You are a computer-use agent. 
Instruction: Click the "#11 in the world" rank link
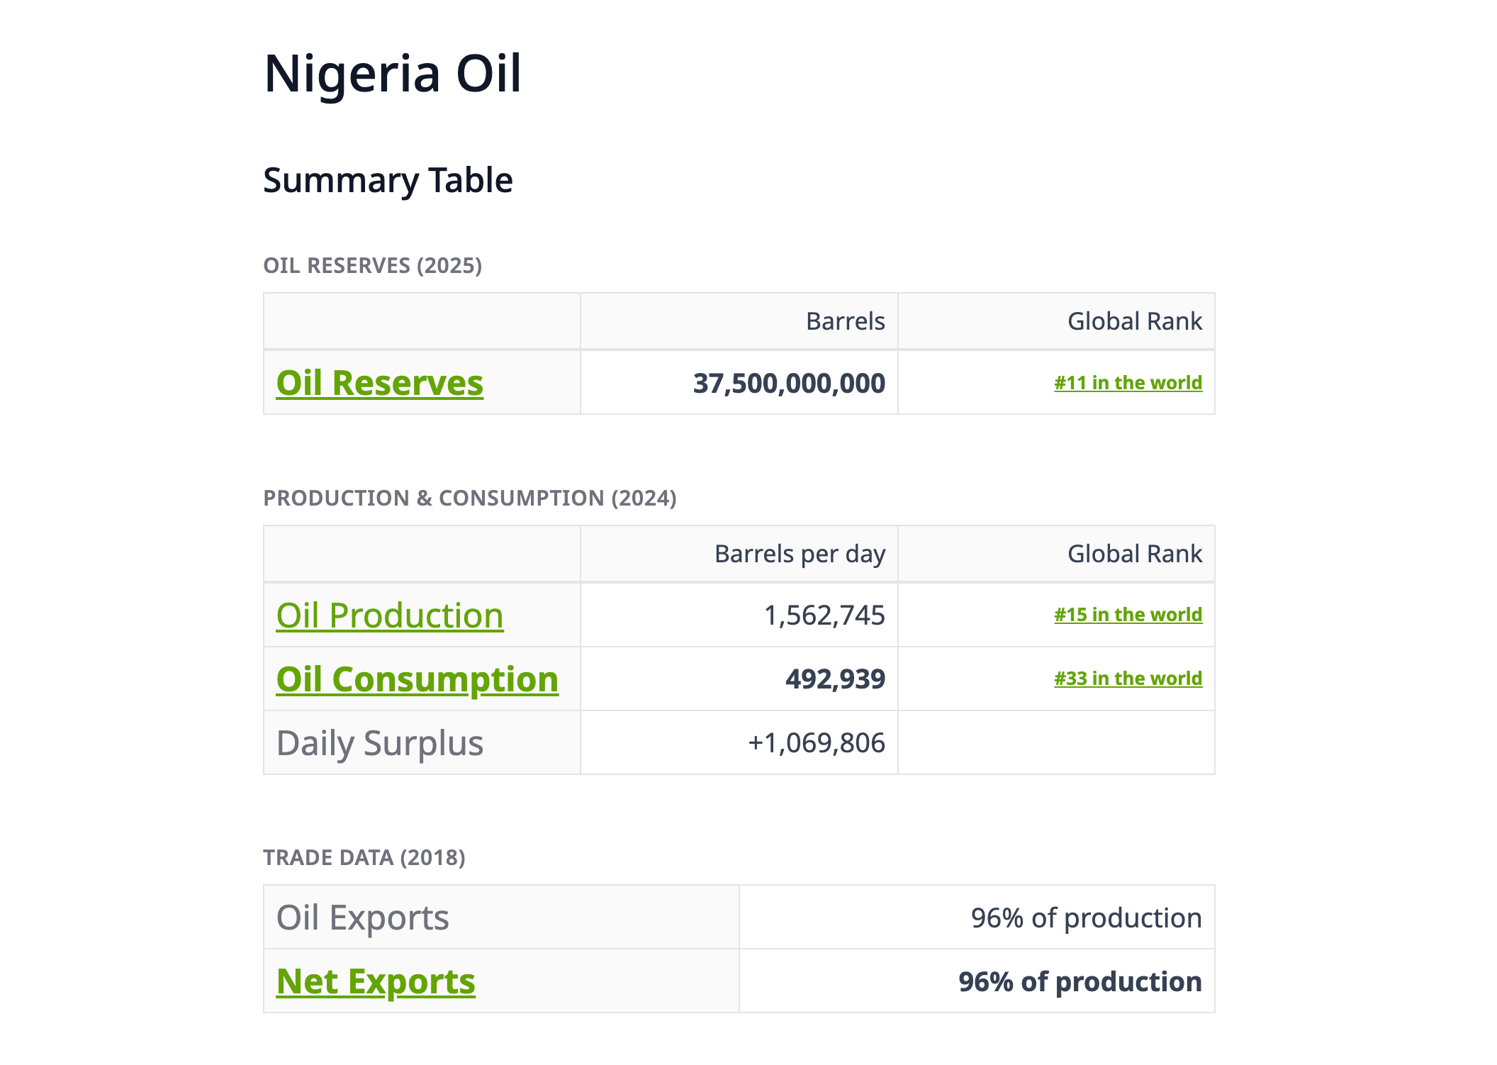point(1128,383)
